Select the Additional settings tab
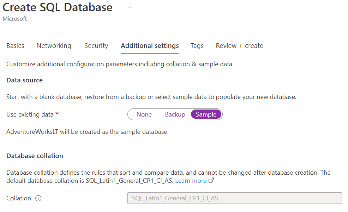This screenshot has width=348, height=212. point(150,46)
